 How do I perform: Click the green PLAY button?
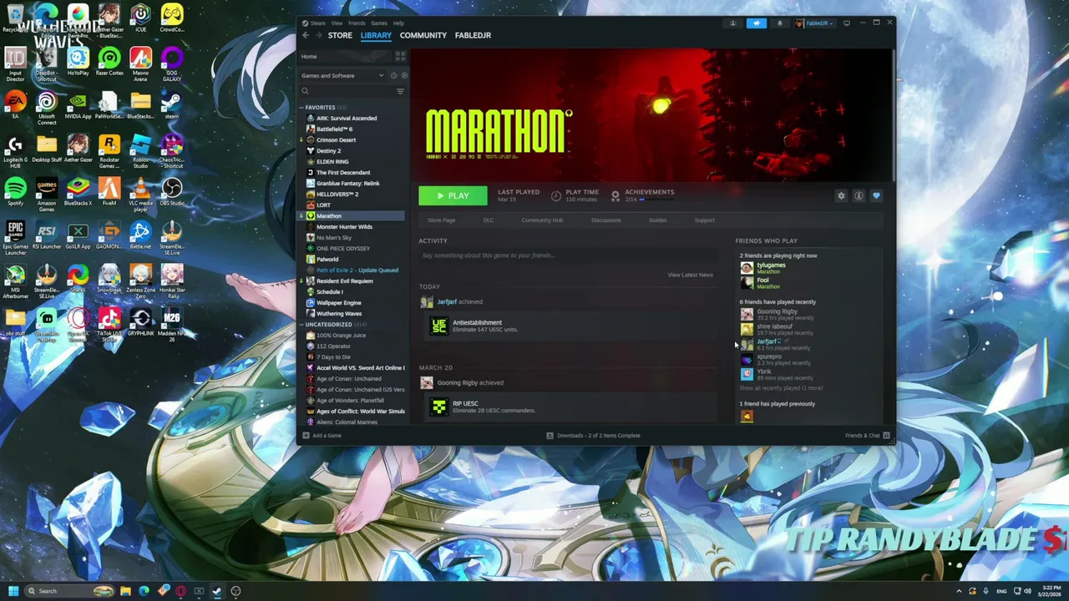tap(453, 195)
